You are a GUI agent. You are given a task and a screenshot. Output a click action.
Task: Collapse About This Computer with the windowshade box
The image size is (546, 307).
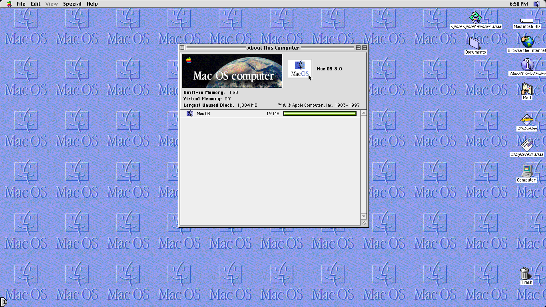point(365,48)
